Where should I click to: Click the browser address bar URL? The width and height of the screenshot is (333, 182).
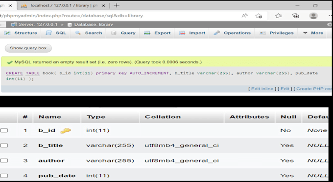[71, 16]
